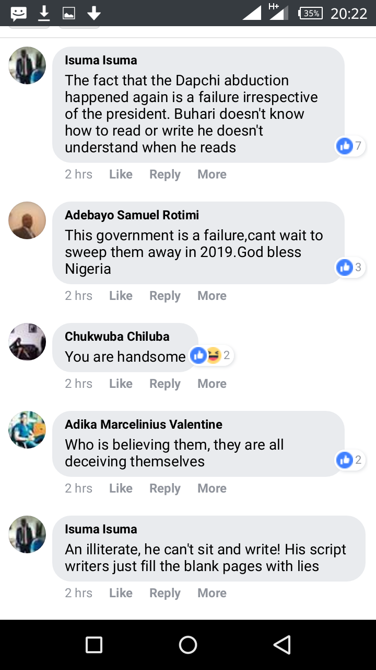376x670 pixels.
Task: Tap the message notification icon in status bar
Action: [x=19, y=13]
